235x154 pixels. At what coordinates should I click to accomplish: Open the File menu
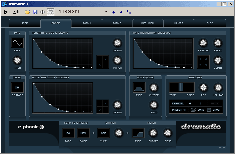click(7, 12)
